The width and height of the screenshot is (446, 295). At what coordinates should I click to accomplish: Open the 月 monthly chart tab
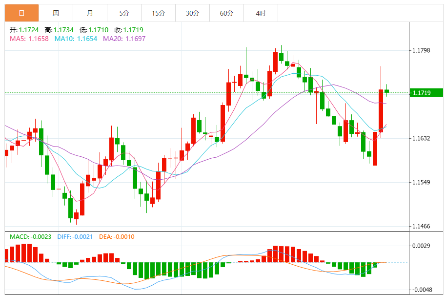coord(90,13)
